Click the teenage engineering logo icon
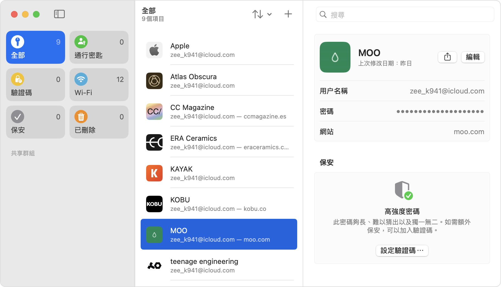501x287 pixels. pyautogui.click(x=154, y=266)
